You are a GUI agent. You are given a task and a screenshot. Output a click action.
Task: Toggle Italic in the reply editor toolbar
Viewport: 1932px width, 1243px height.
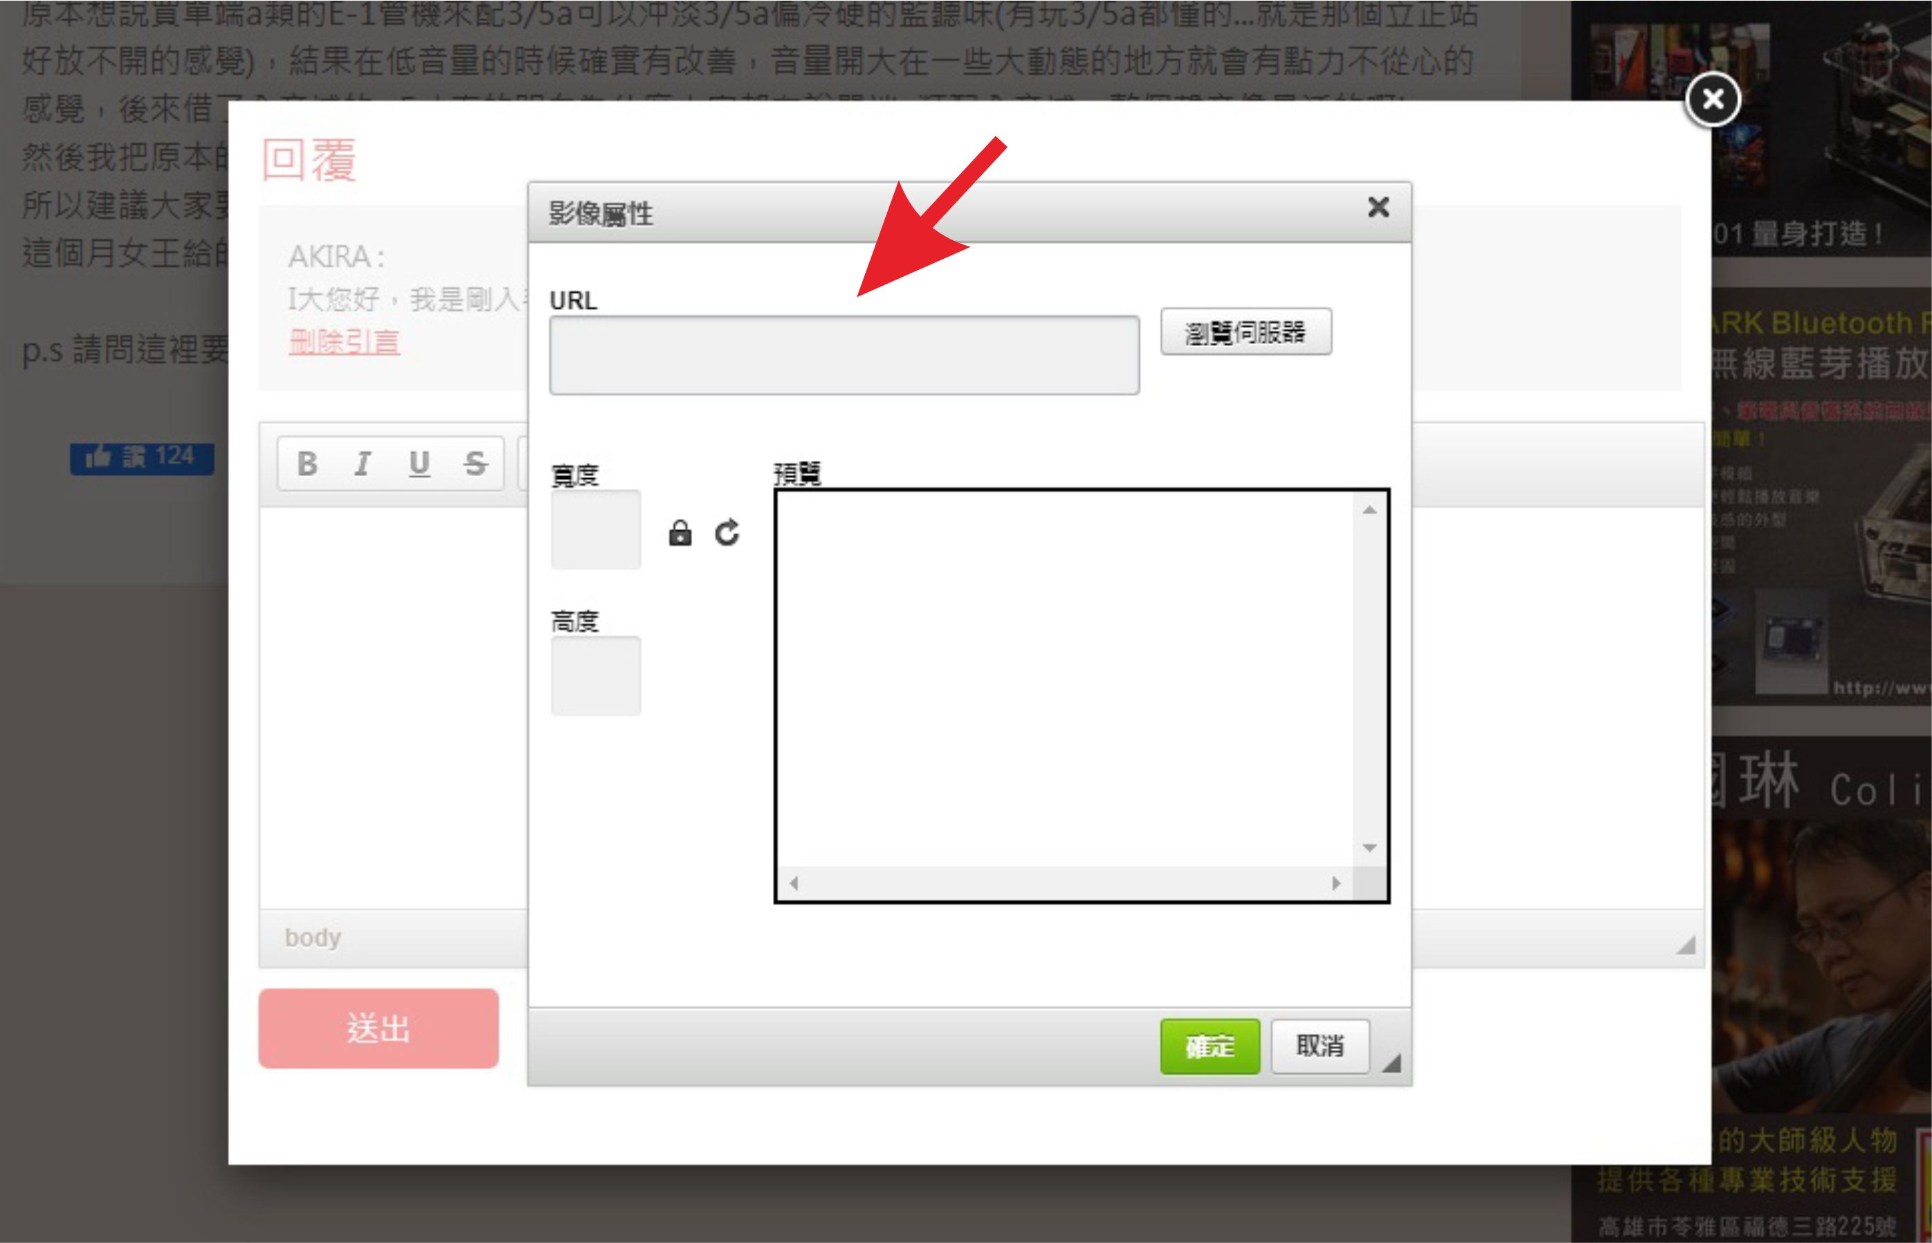363,463
